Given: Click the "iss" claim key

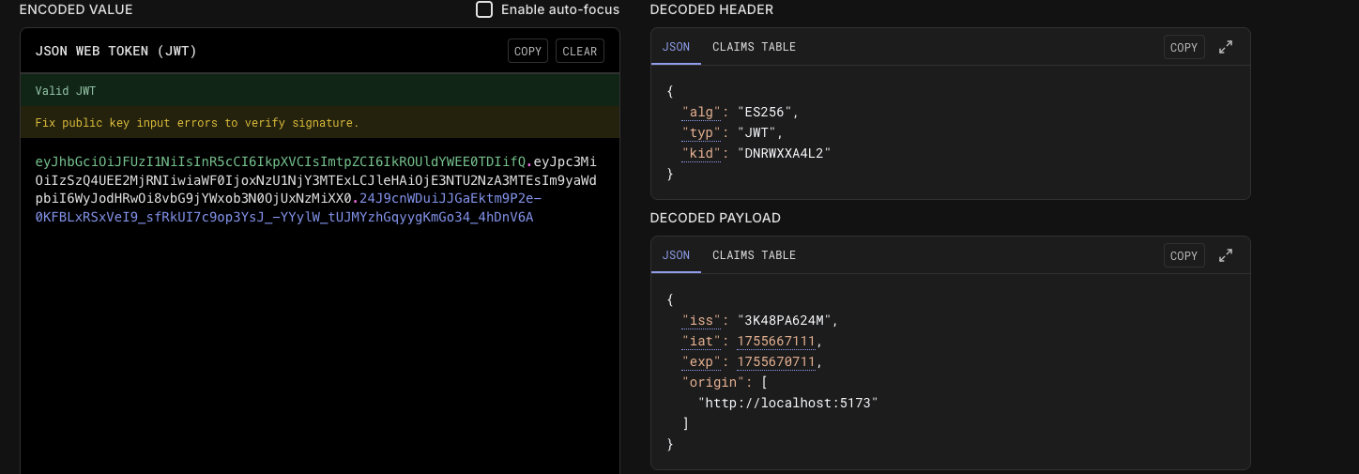Looking at the screenshot, I should [x=702, y=320].
